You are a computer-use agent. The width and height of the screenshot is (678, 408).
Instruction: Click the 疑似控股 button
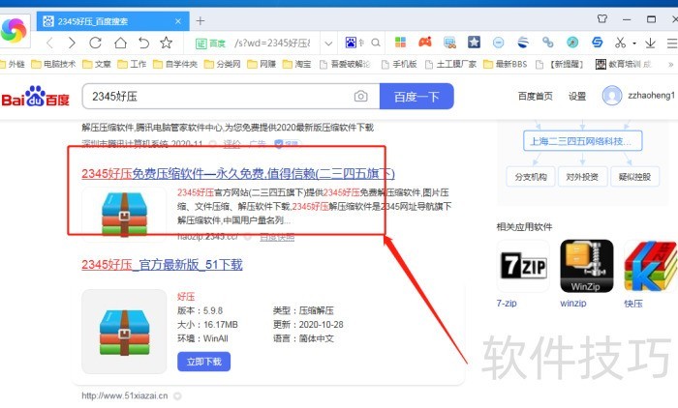(634, 177)
